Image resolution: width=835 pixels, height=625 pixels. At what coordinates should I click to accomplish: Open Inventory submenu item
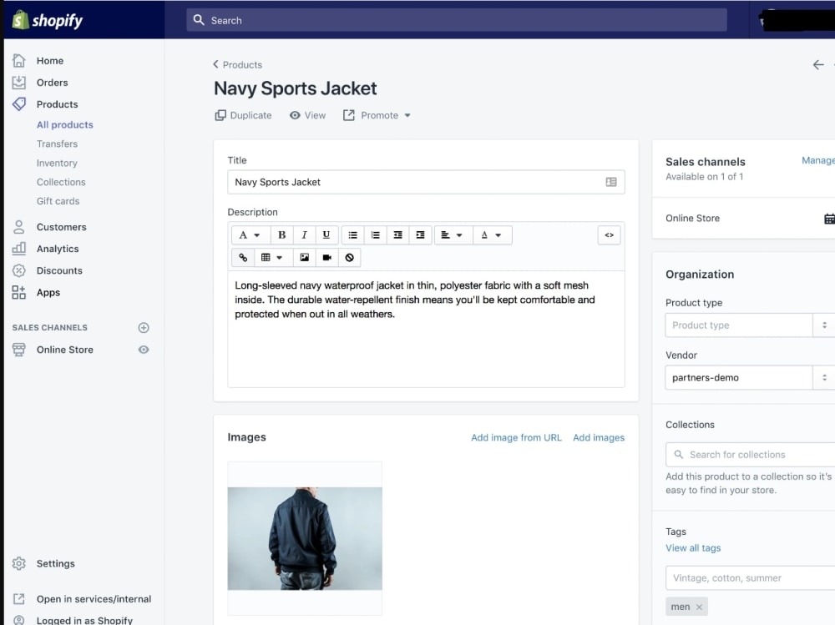coord(57,163)
